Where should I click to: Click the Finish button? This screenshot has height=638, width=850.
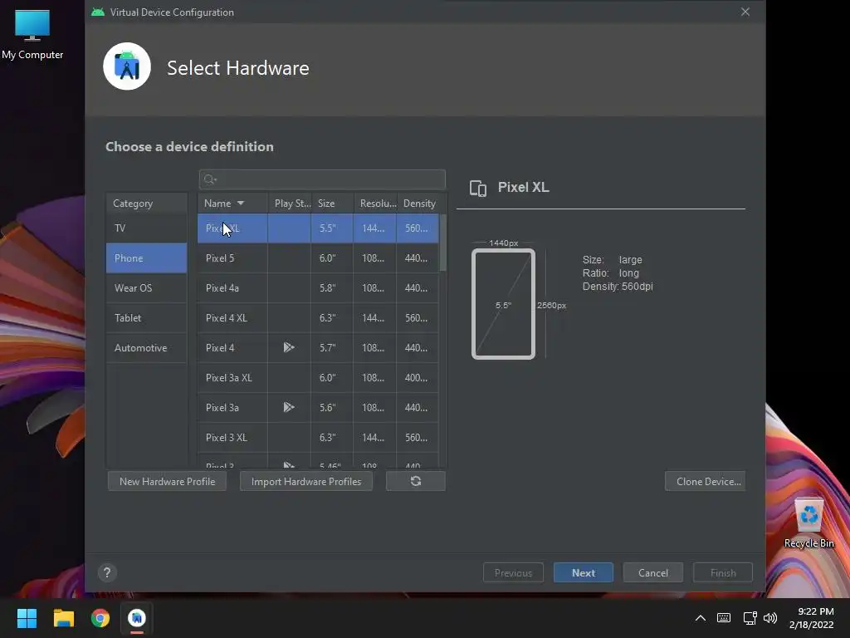[x=723, y=572]
